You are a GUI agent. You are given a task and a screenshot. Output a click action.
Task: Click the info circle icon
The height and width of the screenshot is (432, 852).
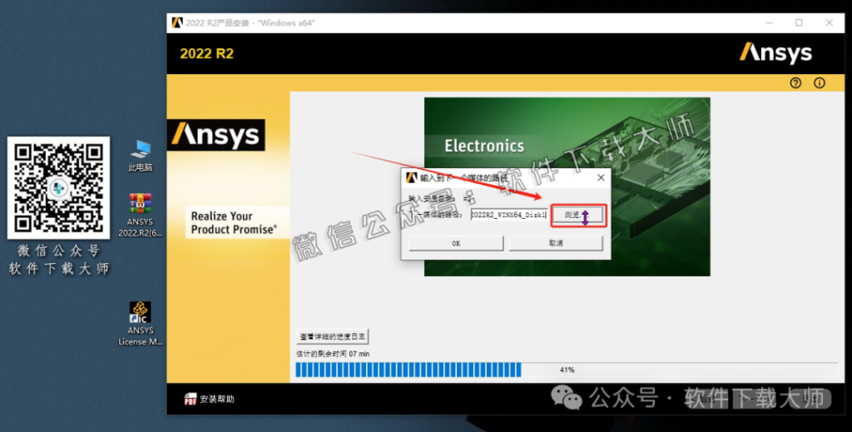(820, 82)
